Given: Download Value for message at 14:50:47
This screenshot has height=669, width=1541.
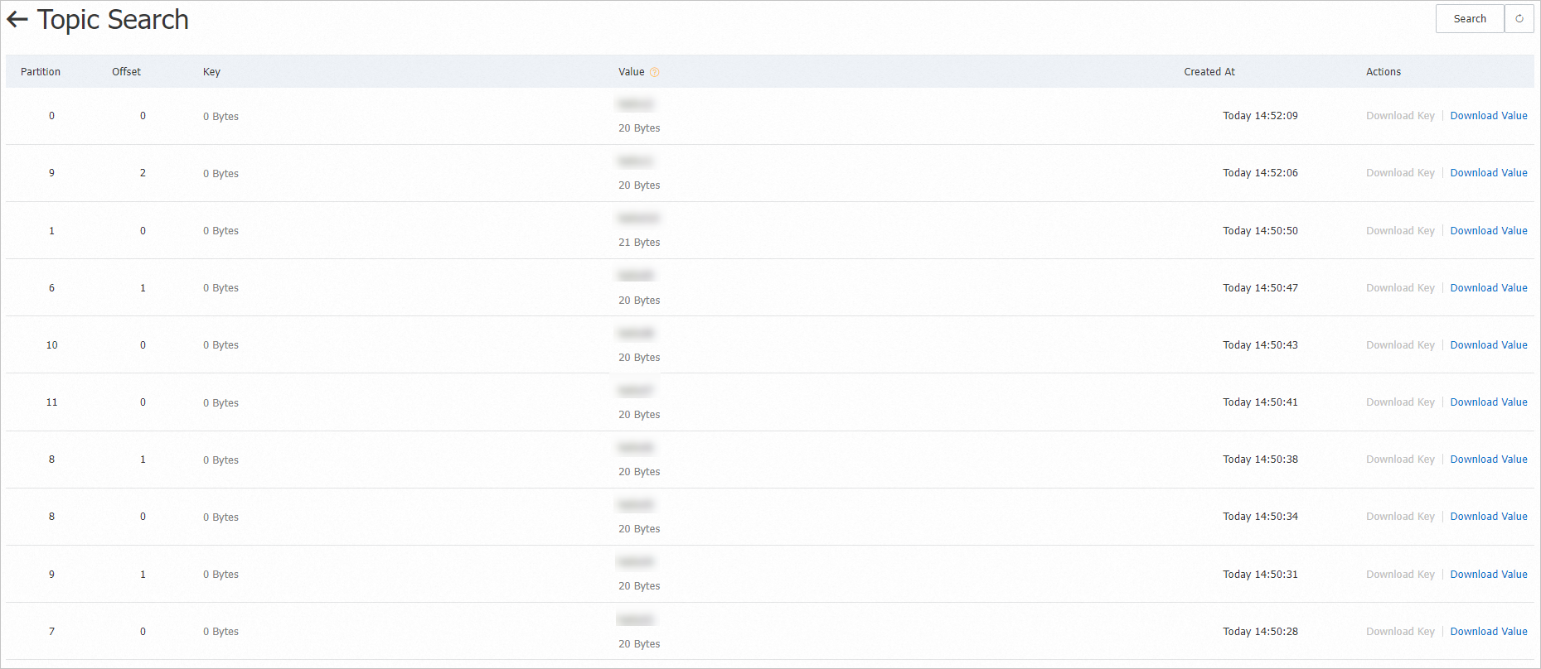Looking at the screenshot, I should click(1489, 288).
